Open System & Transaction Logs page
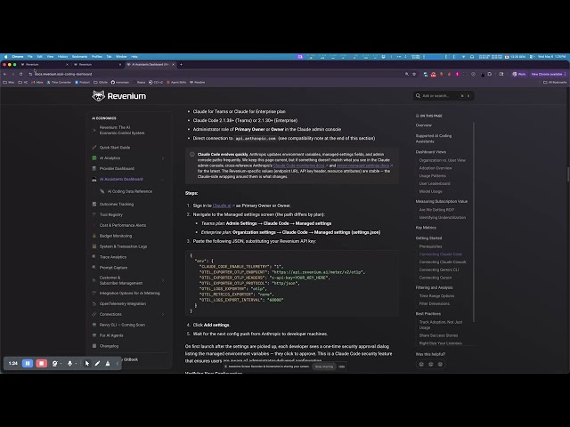Screen dimensions: 570x427 pyautogui.click(x=123, y=246)
